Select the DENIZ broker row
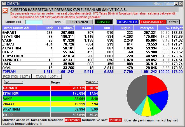The height and width of the screenshot is (127, 185). point(92,52)
